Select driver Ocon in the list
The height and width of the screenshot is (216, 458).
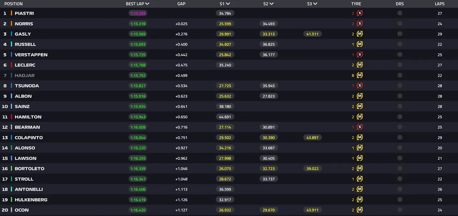(x=22, y=210)
